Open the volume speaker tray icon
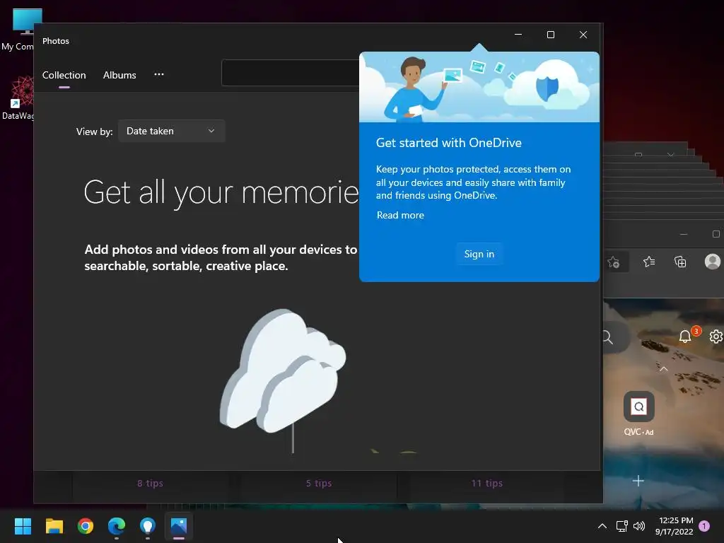The height and width of the screenshot is (543, 724). click(x=639, y=526)
